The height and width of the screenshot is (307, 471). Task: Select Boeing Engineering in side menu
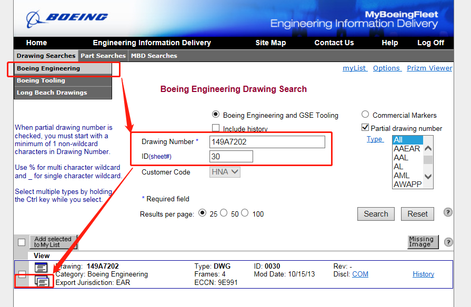pos(63,68)
